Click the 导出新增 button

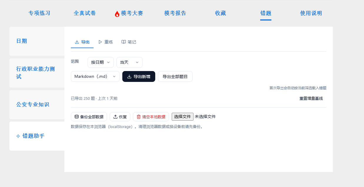[x=139, y=77]
